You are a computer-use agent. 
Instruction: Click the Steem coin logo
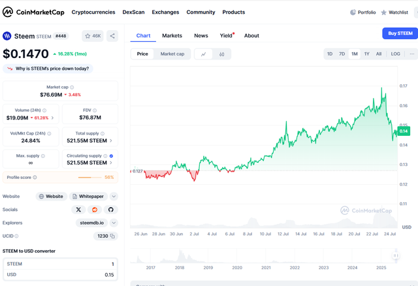tap(7, 36)
